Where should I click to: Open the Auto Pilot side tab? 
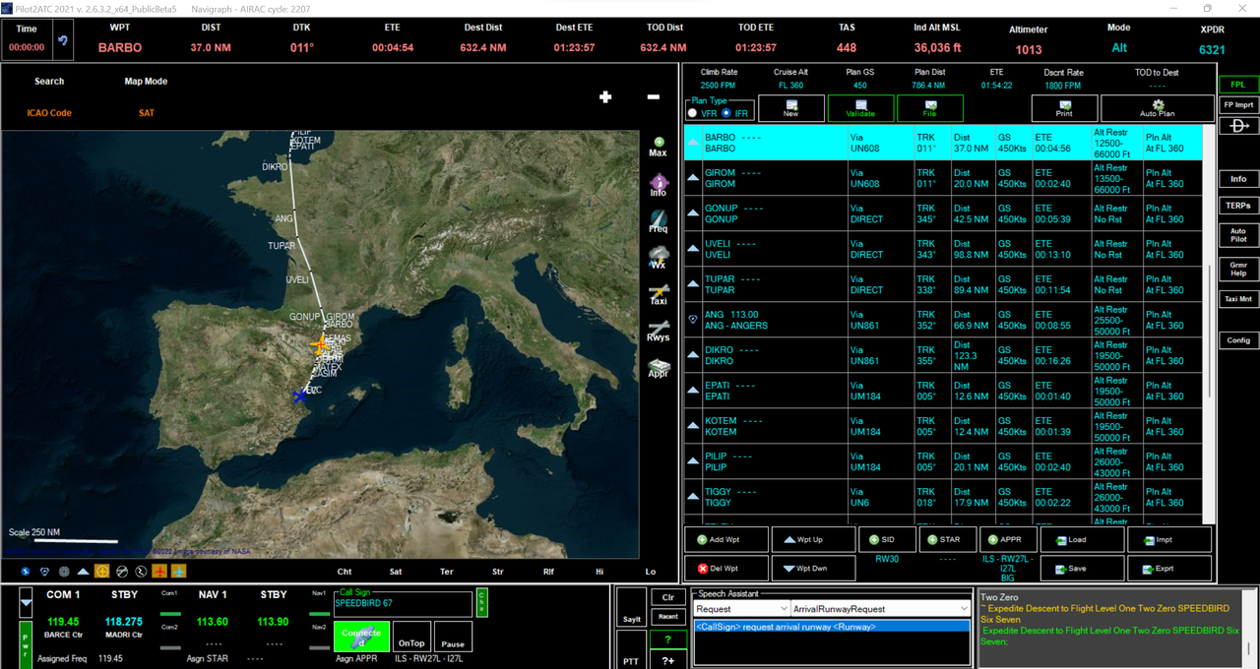[x=1238, y=236]
